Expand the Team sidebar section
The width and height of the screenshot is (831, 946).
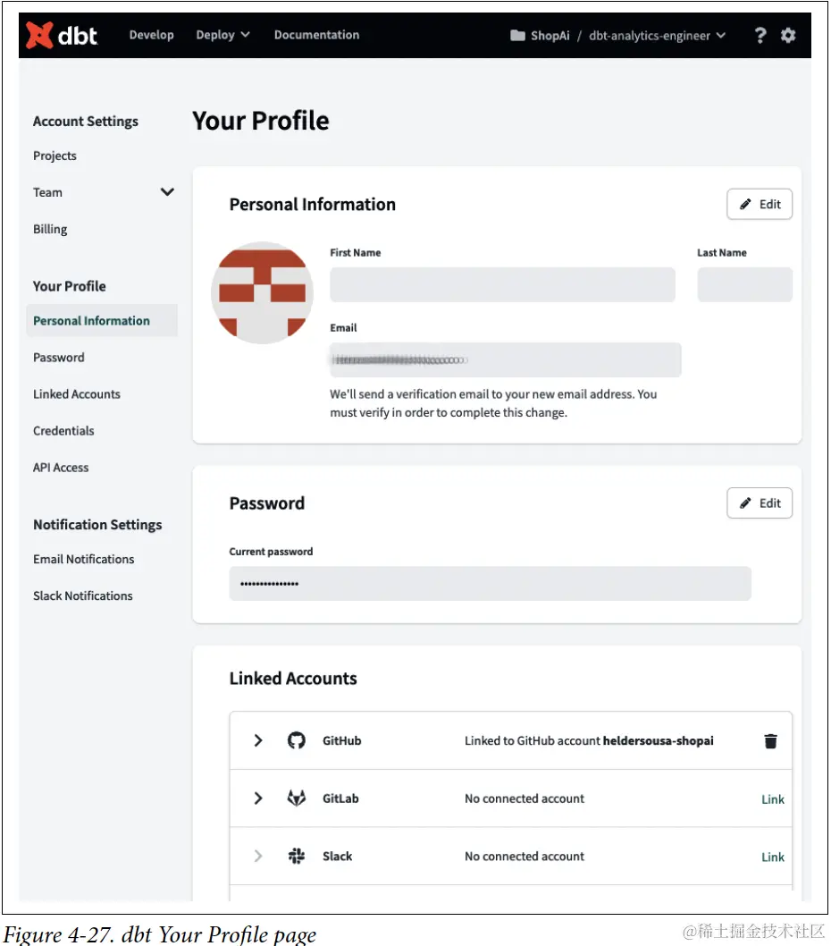coord(167,192)
